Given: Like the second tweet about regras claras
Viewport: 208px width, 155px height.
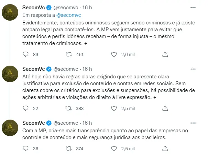Looking at the screenshot, I should coord(114,108).
